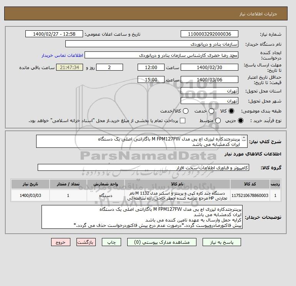Click the اطلاعات کالاهای مورد نیاز heading

point(253,154)
